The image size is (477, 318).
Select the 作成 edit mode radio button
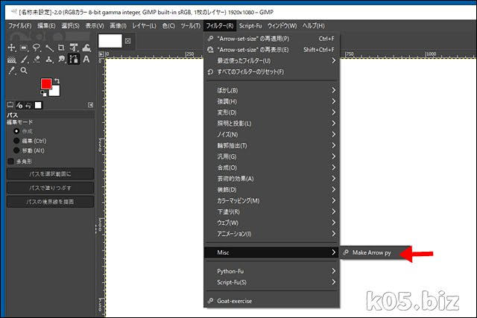(16, 131)
